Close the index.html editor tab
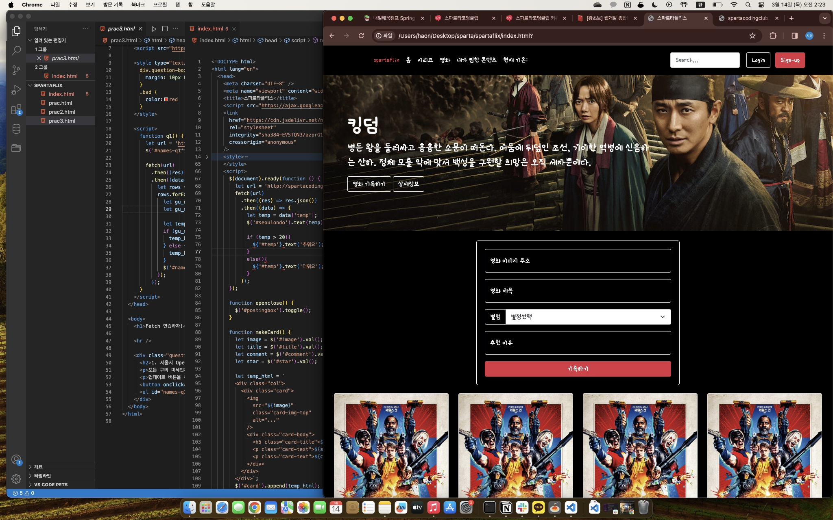The height and width of the screenshot is (520, 833). tap(234, 29)
